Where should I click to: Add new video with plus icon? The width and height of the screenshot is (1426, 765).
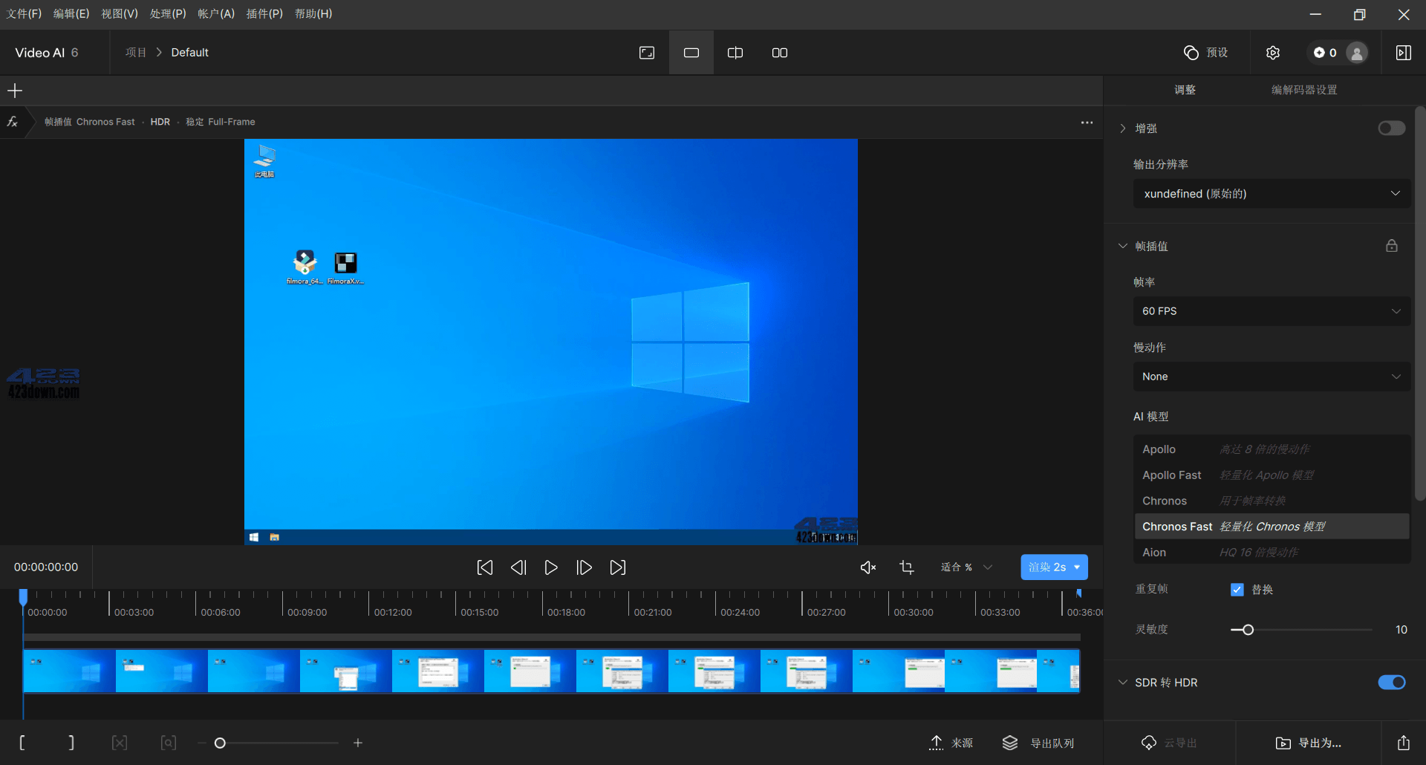click(15, 91)
